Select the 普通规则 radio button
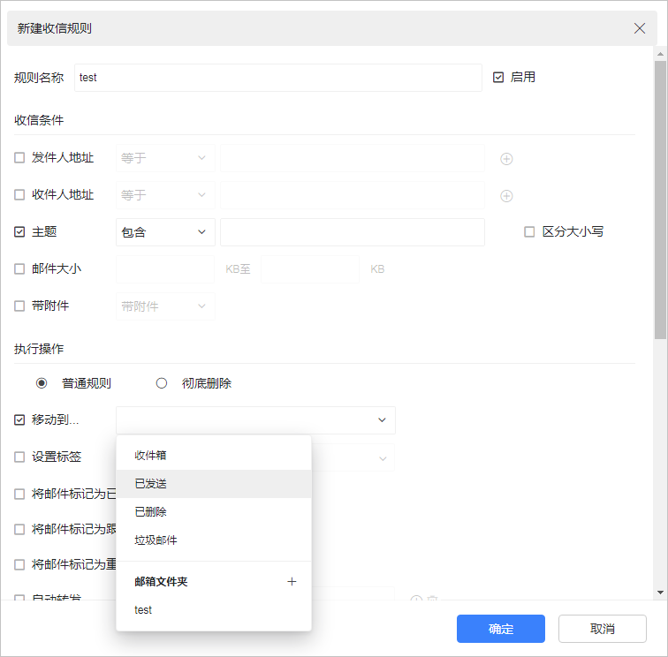Screen dimensions: 668x657 42,383
